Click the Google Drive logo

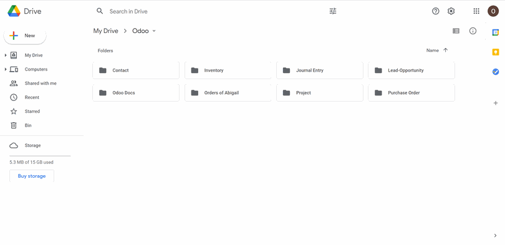pyautogui.click(x=14, y=11)
